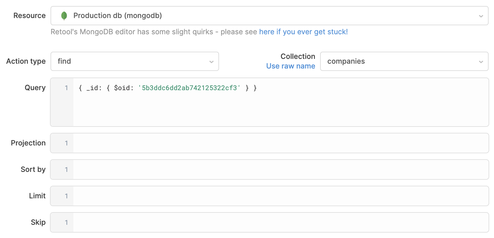The image size is (494, 238).
Task: Click the Limit label
Action: pos(37,196)
